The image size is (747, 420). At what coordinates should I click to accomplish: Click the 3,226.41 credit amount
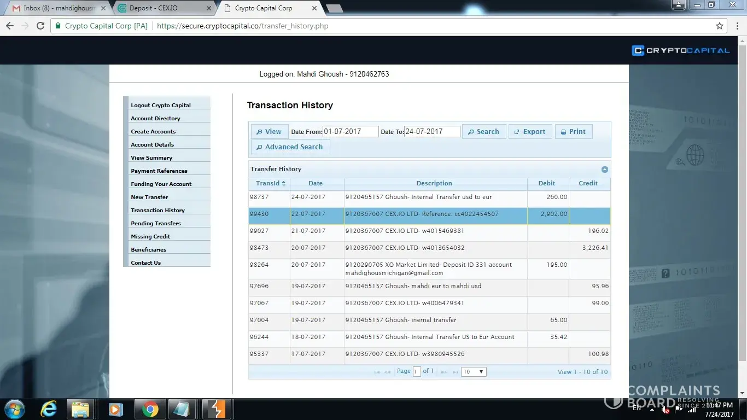[596, 248]
